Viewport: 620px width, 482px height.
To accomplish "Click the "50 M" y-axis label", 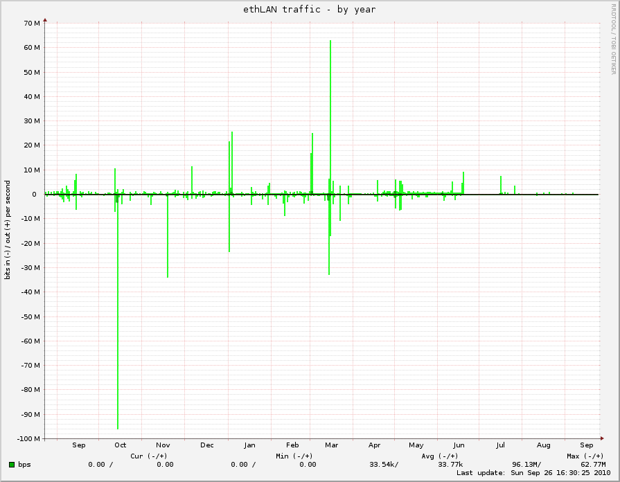I will [32, 72].
